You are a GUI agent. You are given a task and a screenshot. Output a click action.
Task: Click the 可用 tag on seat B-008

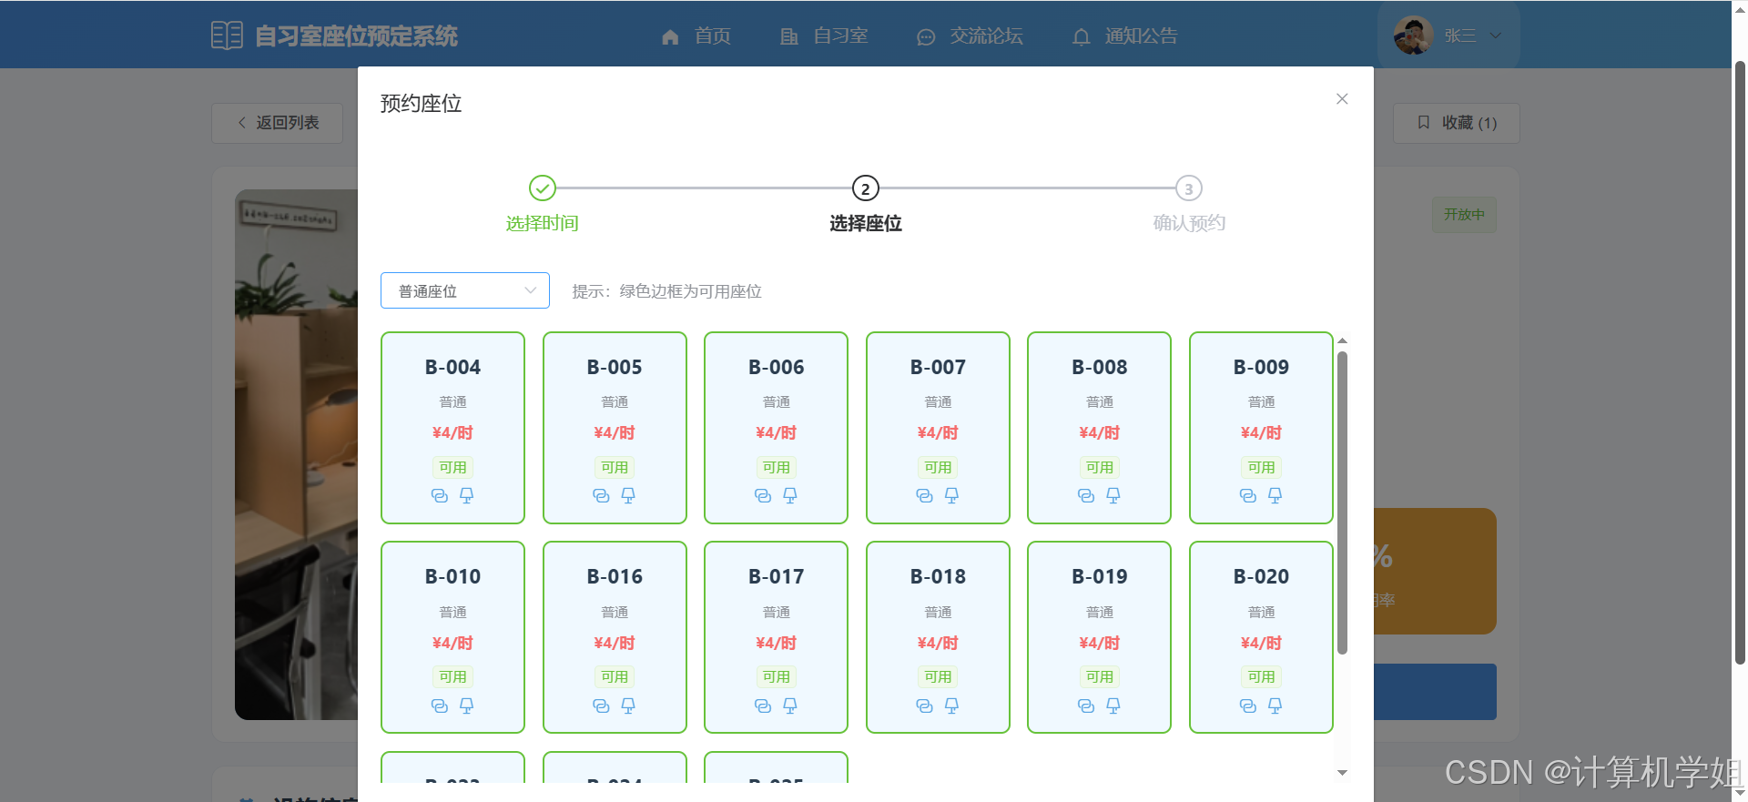pos(1100,467)
